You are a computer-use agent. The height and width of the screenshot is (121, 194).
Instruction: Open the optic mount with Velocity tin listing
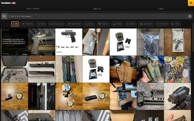(69, 96)
